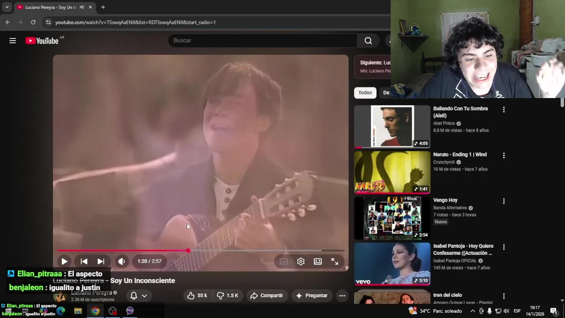Go to previous video in player

point(84,261)
